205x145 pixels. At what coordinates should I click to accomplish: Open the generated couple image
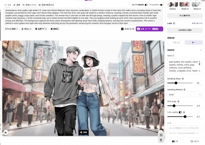tap(83, 88)
